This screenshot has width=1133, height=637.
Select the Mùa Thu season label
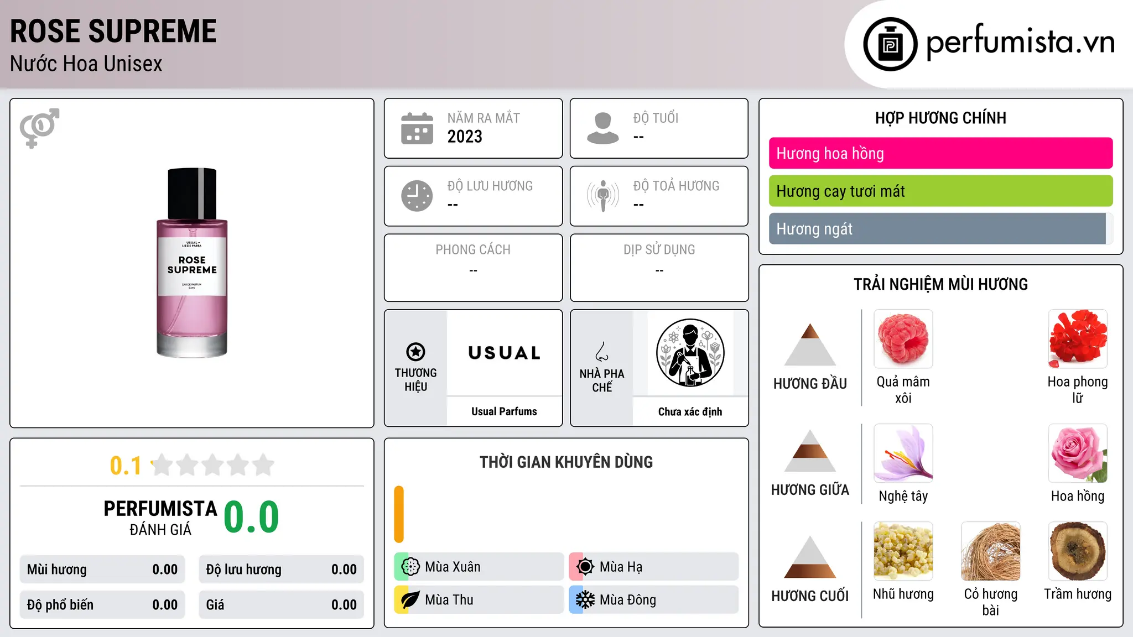point(449,600)
